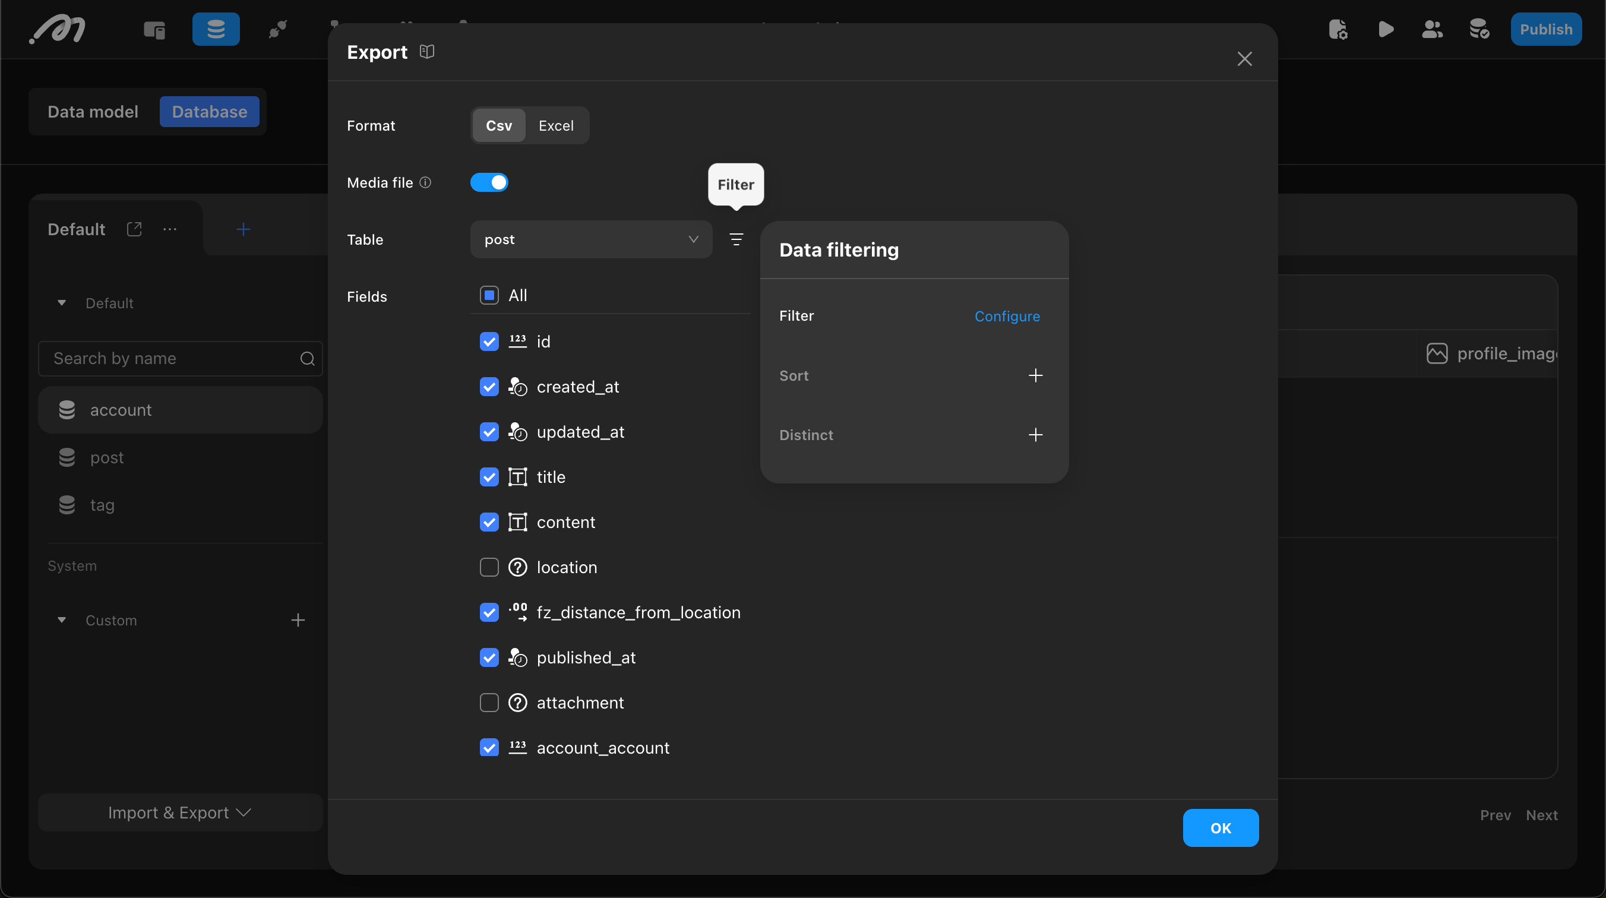The width and height of the screenshot is (1606, 898).
Task: Open the Import & Export dropdown
Action: (180, 812)
